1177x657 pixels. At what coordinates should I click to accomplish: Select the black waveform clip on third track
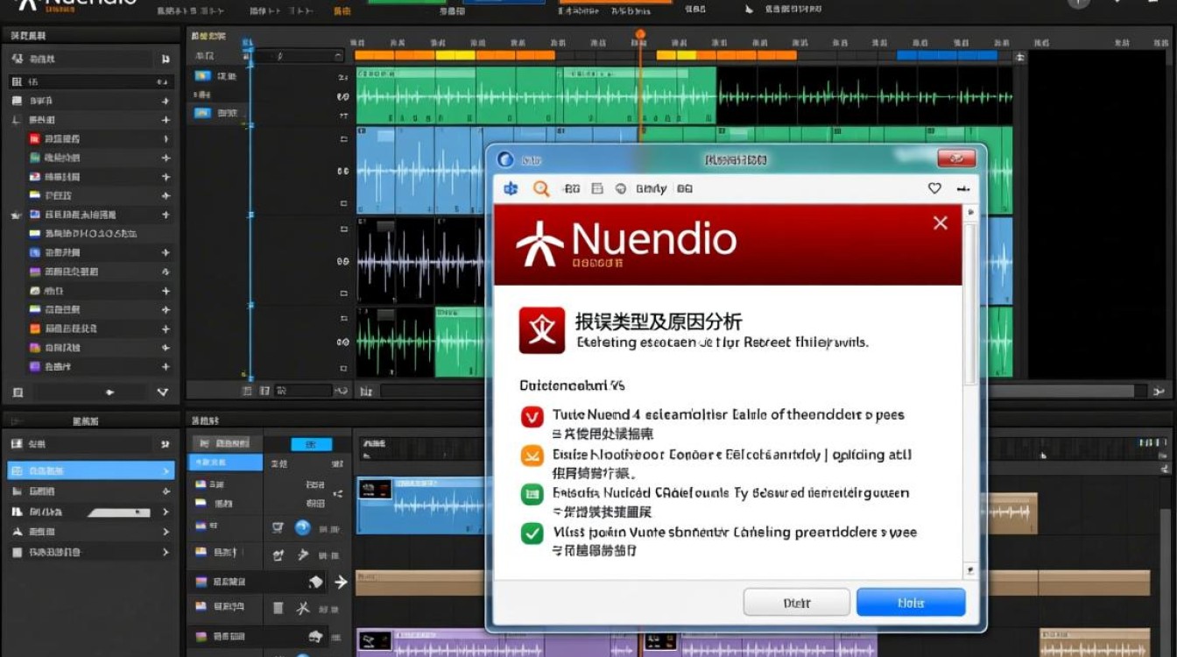[x=419, y=261]
